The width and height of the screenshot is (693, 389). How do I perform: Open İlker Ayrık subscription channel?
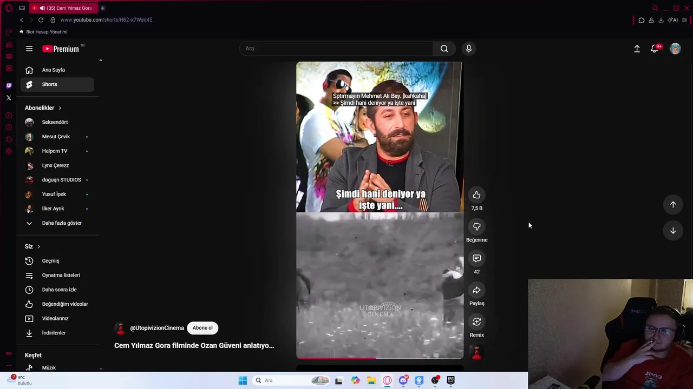click(x=57, y=209)
